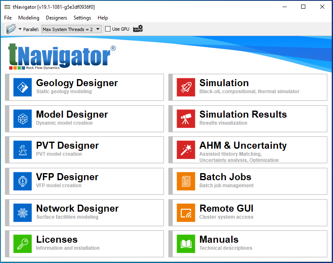Click the 'Parallel:' toolbar label
Viewport: 333px width, 263px height.
point(31,29)
